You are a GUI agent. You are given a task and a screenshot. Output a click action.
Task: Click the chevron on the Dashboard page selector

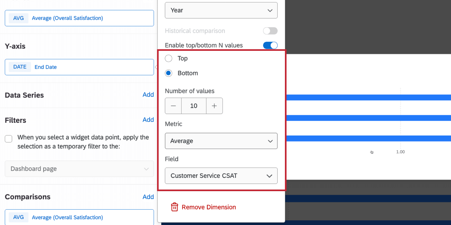[146, 169]
